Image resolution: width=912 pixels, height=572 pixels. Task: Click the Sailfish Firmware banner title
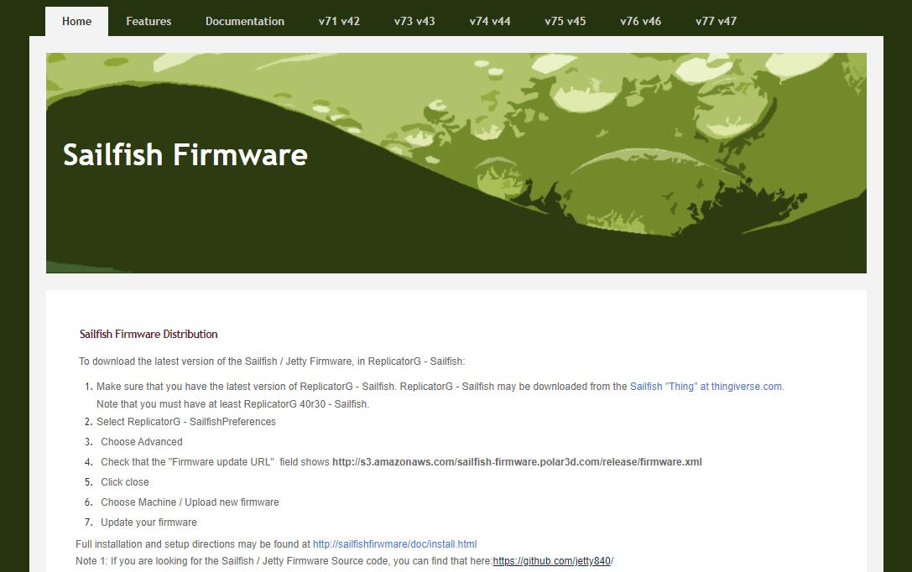(x=185, y=154)
